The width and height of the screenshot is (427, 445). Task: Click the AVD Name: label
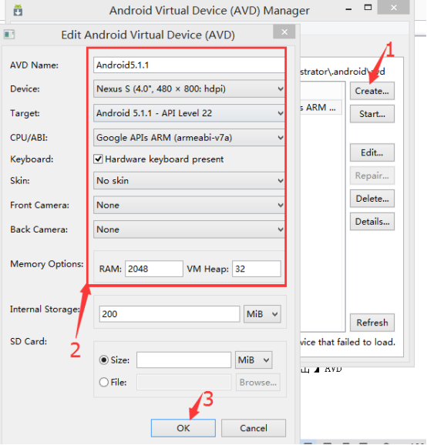point(34,65)
